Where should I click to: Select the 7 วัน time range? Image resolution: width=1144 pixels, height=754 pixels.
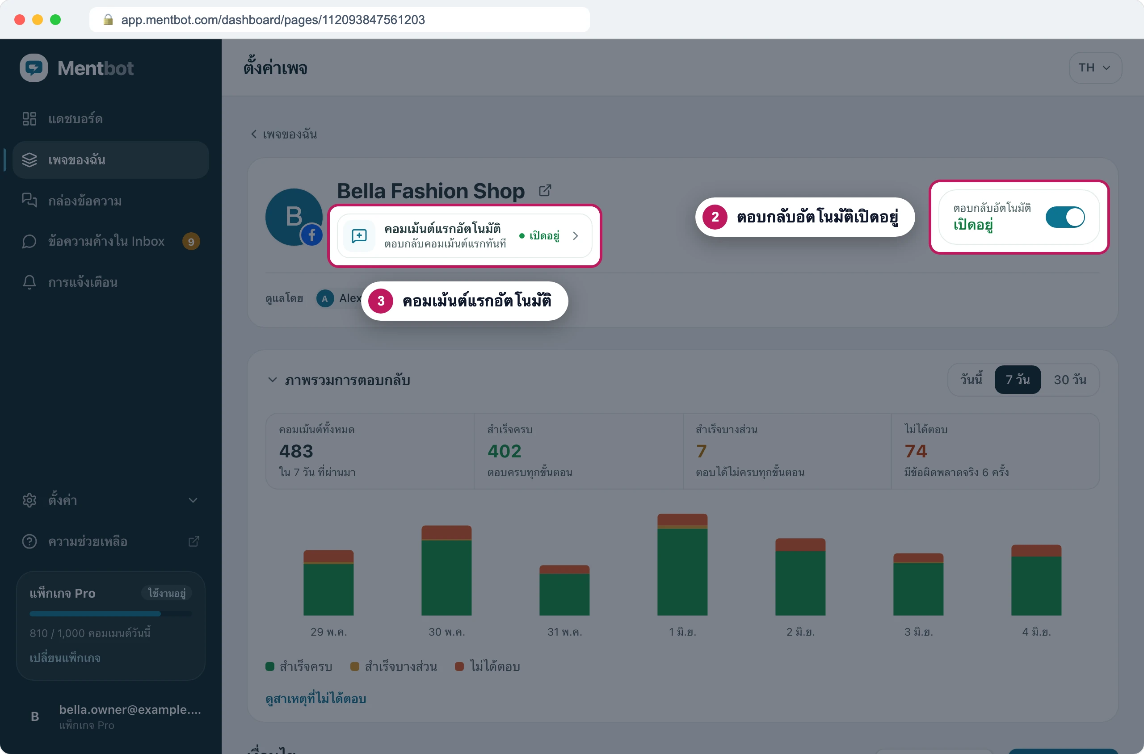point(1018,380)
